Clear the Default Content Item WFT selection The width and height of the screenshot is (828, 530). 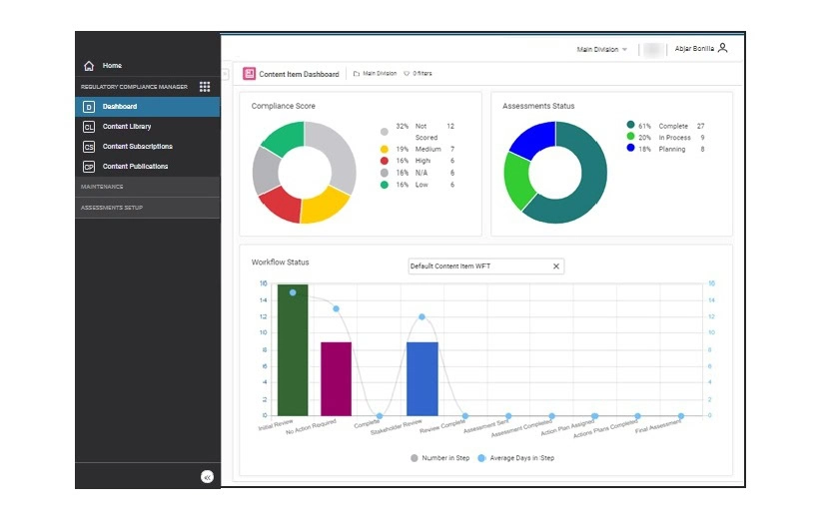click(x=556, y=266)
